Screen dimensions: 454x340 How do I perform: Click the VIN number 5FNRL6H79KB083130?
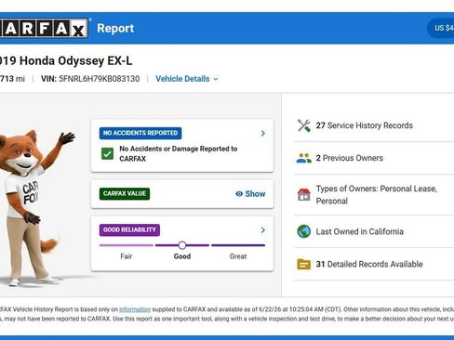(100, 79)
